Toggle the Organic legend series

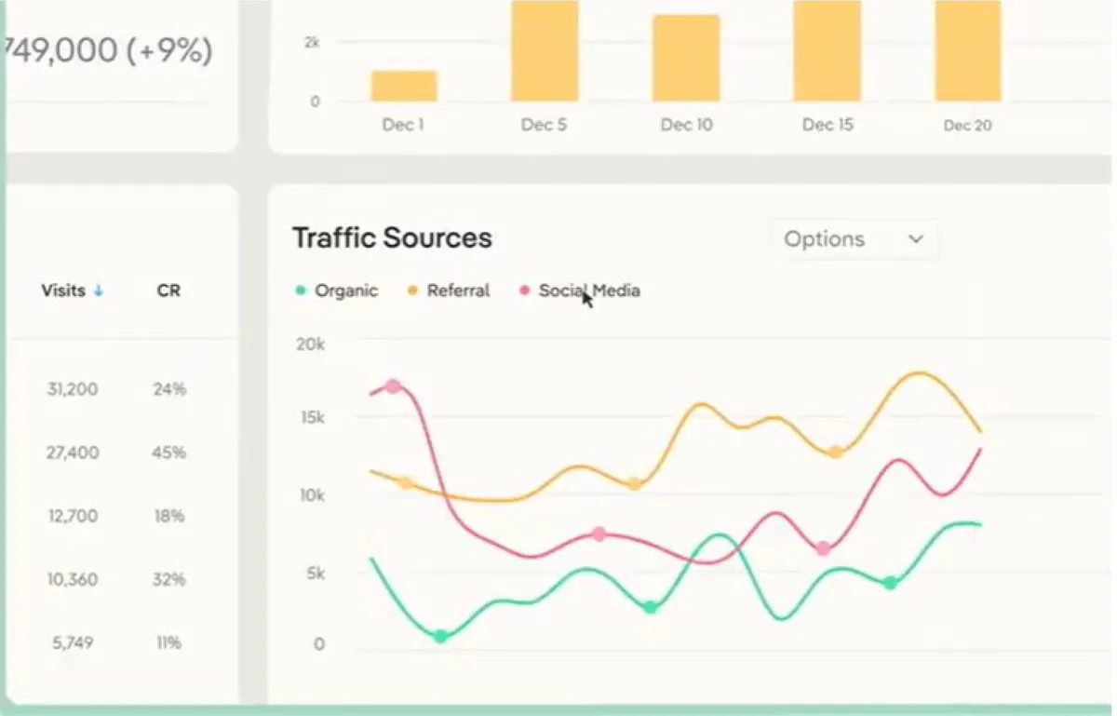345,290
